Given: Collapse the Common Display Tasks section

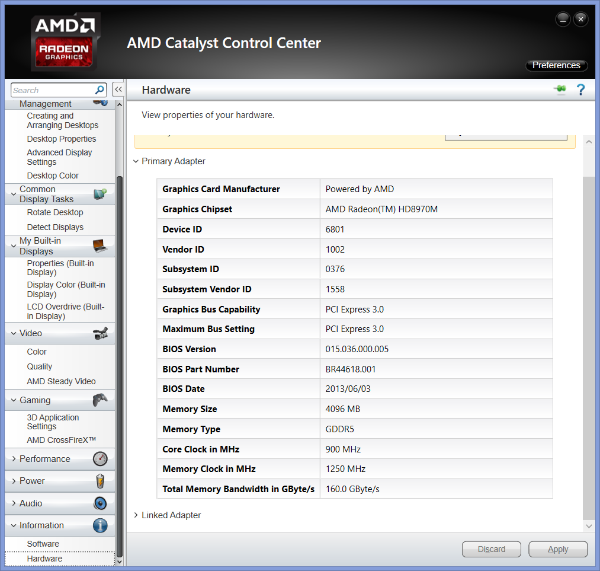Looking at the screenshot, I should click(x=14, y=194).
